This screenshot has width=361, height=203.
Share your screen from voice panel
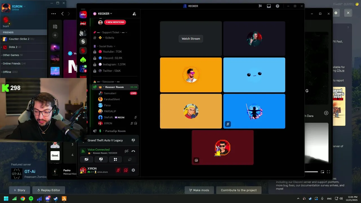pyautogui.click(x=101, y=159)
